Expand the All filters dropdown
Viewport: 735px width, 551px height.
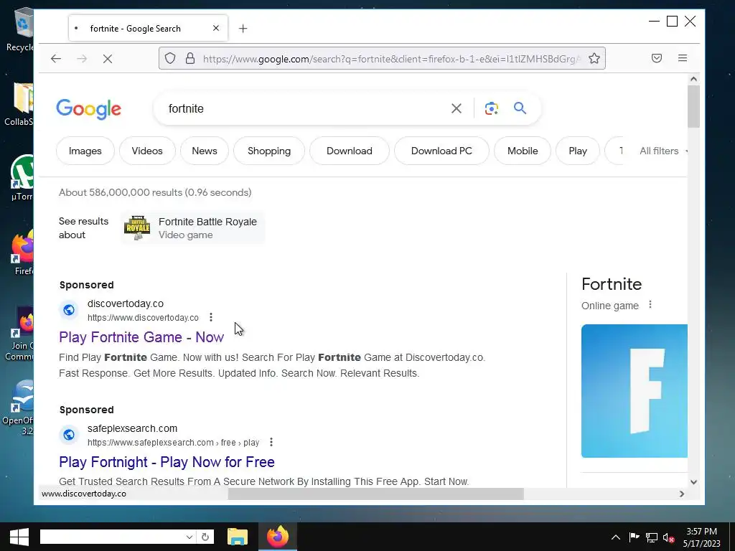[663, 151]
